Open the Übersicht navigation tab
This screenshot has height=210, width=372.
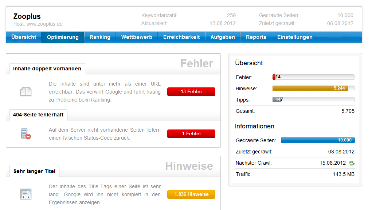point(24,37)
